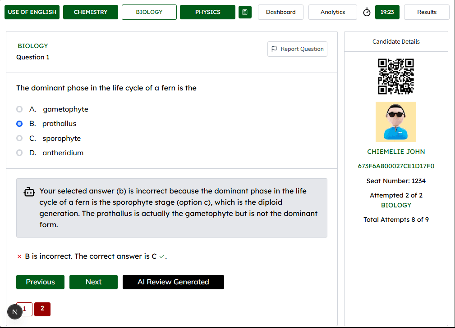Screen dimensions: 455x328
Task: Switch to the Use of English tab
Action: click(32, 12)
